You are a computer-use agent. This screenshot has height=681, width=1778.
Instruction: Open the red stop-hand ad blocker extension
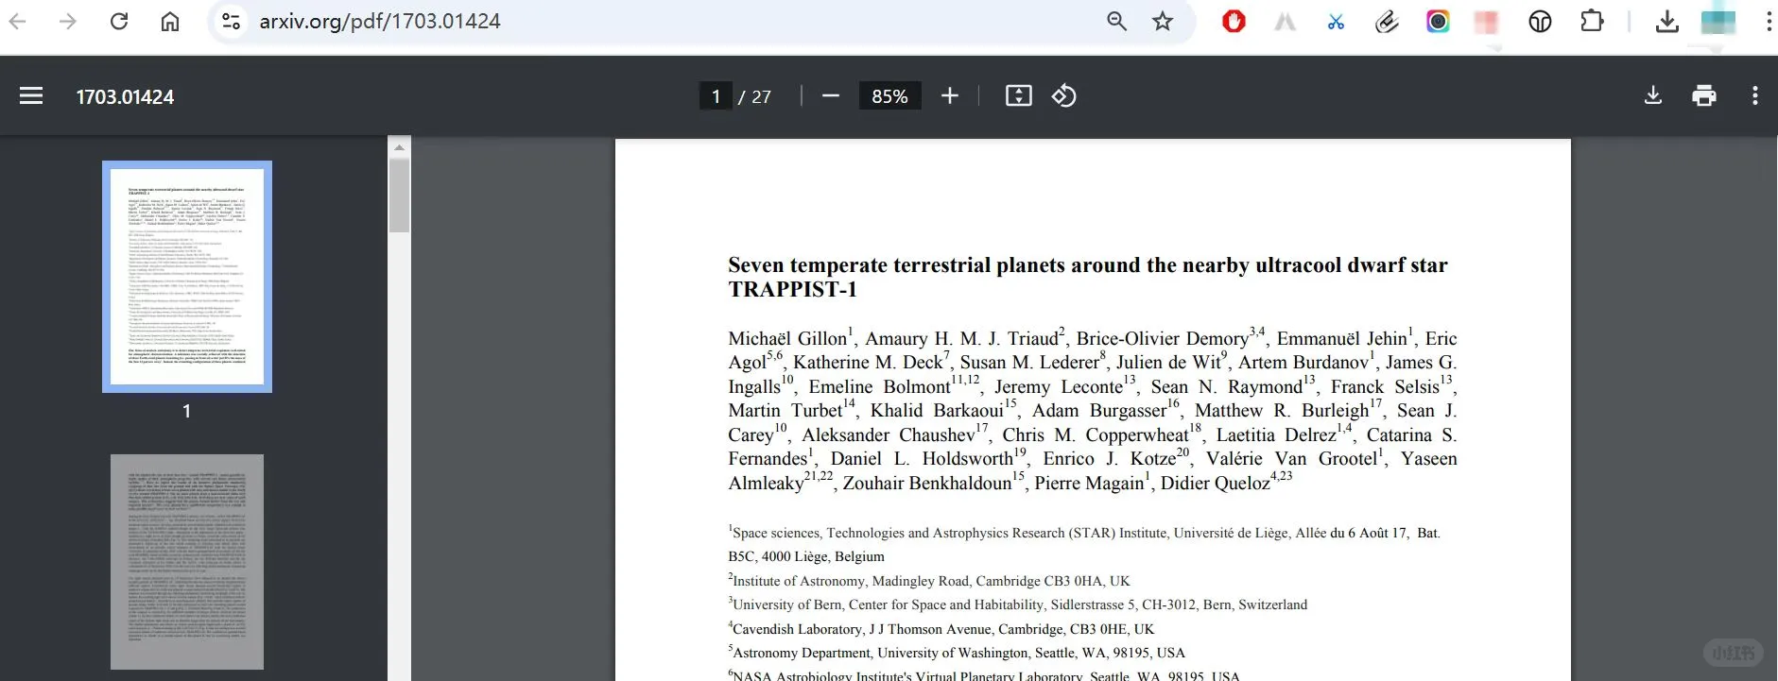1234,21
